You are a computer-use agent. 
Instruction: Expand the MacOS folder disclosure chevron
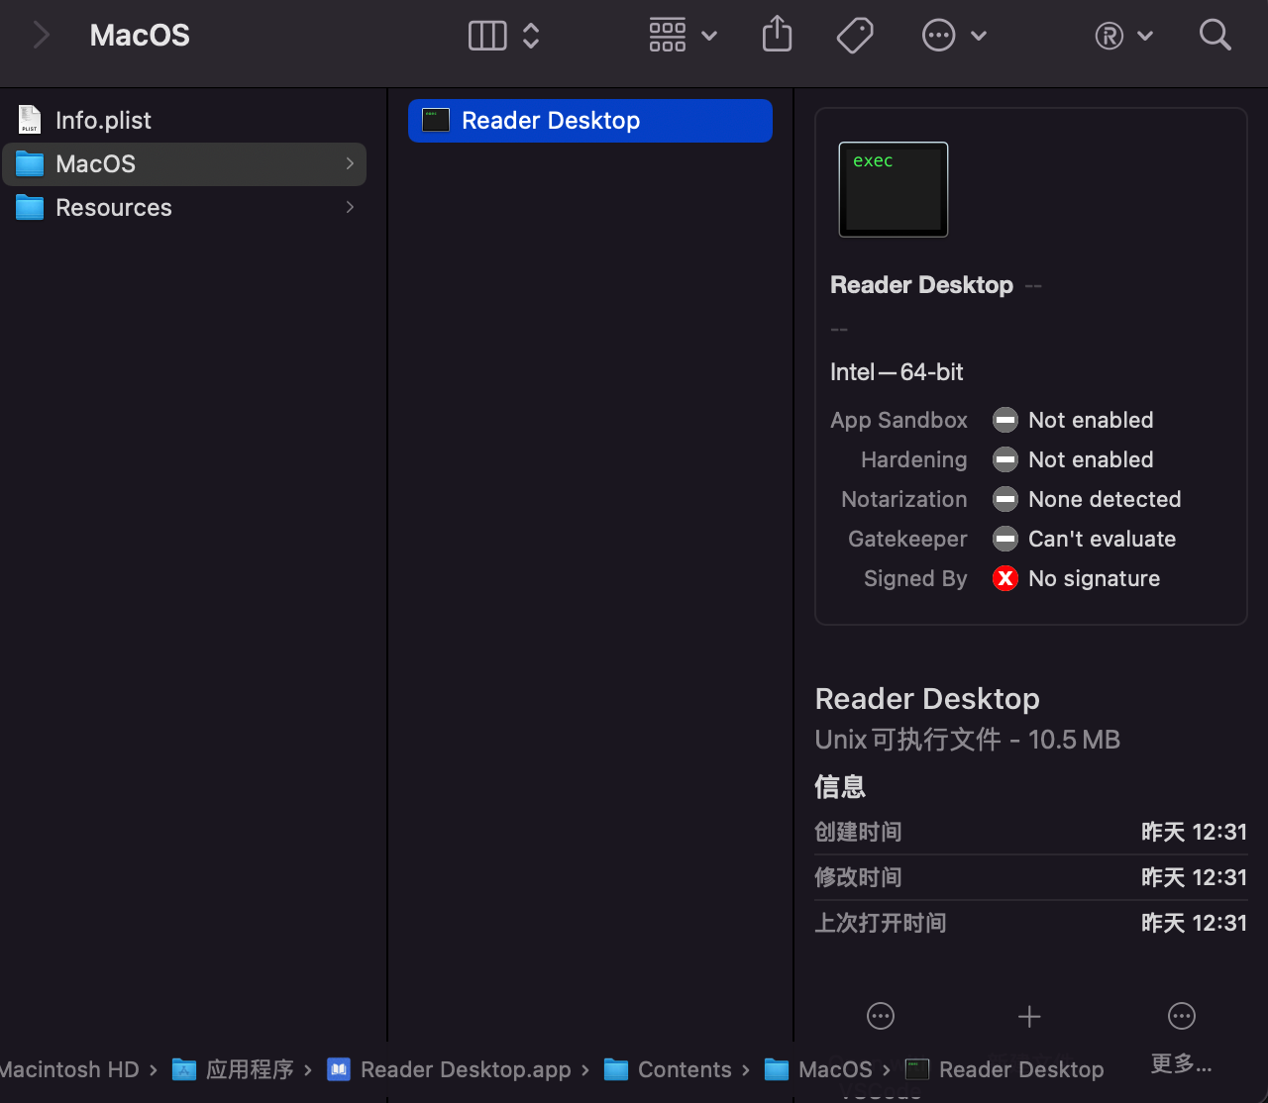(349, 163)
